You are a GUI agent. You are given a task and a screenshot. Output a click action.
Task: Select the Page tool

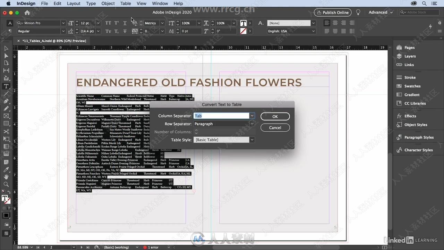click(x=6, y=63)
